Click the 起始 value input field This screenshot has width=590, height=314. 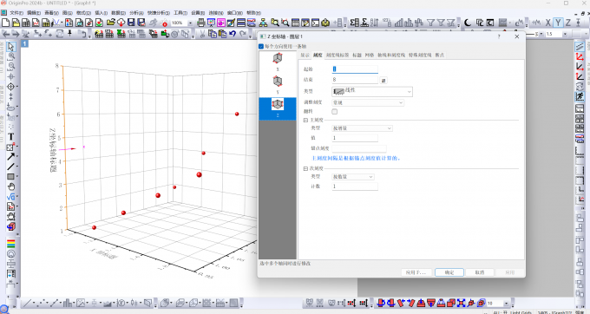click(x=355, y=69)
